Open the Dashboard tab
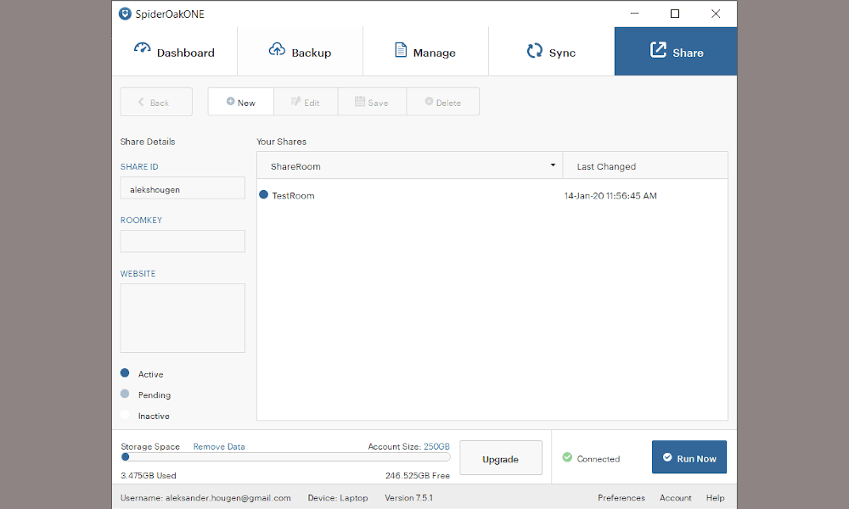 click(x=174, y=52)
